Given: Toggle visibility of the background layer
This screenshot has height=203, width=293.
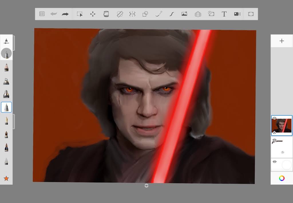Looking at the screenshot, I should pyautogui.click(x=274, y=162).
